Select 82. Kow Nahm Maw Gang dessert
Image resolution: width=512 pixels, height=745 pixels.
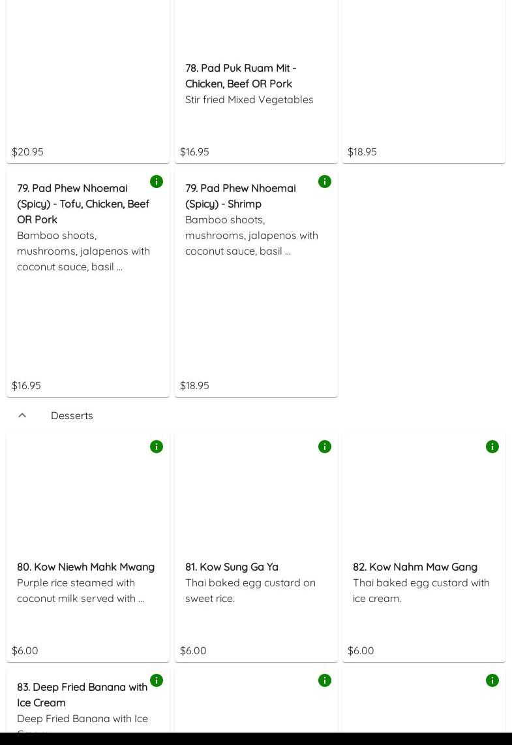[x=415, y=567]
